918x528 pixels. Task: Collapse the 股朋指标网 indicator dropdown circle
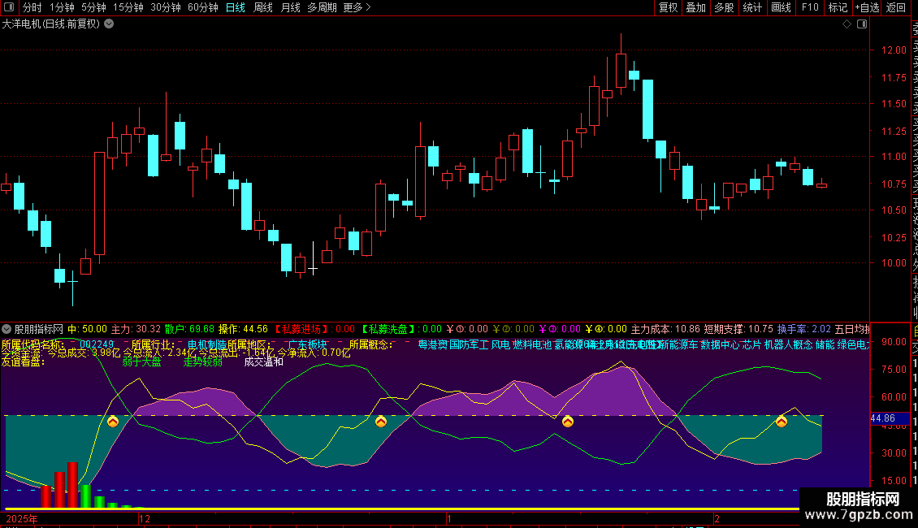tap(6, 330)
